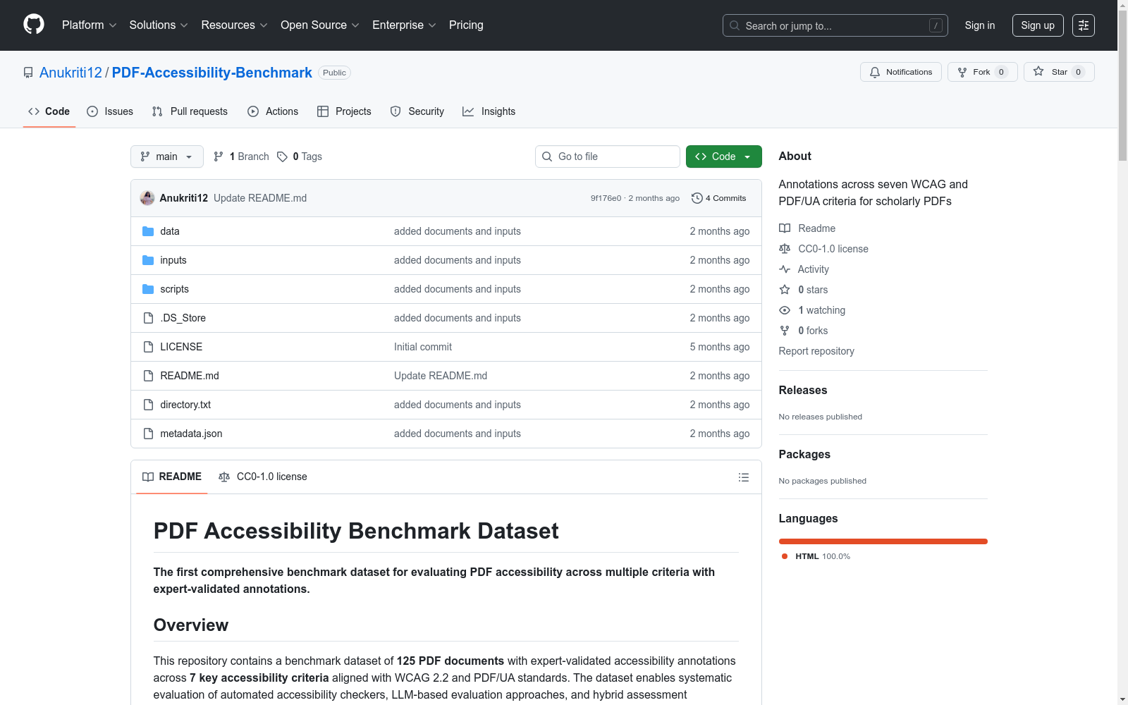
Task: Open the command palette icon button
Action: pyautogui.click(x=1084, y=25)
